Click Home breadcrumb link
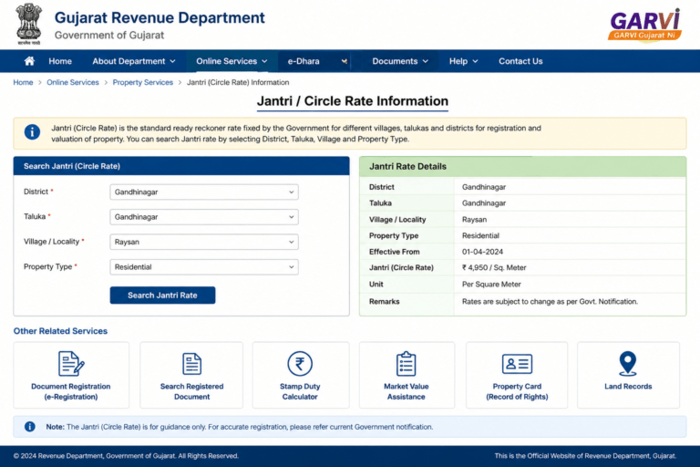 (x=23, y=82)
